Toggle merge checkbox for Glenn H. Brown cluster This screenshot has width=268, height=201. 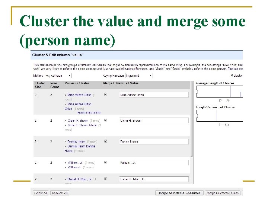[105, 120]
